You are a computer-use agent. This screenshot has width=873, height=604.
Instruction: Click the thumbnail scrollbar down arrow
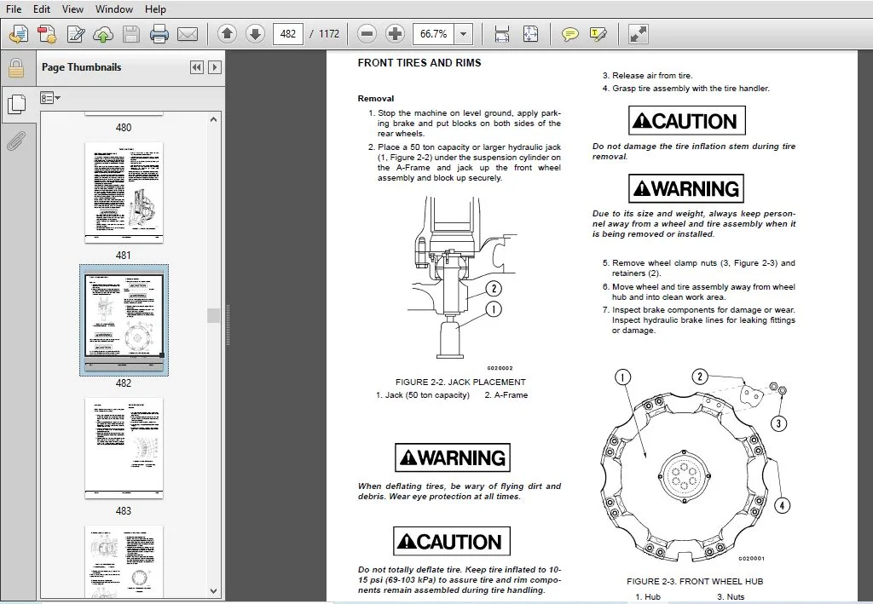pyautogui.click(x=214, y=590)
